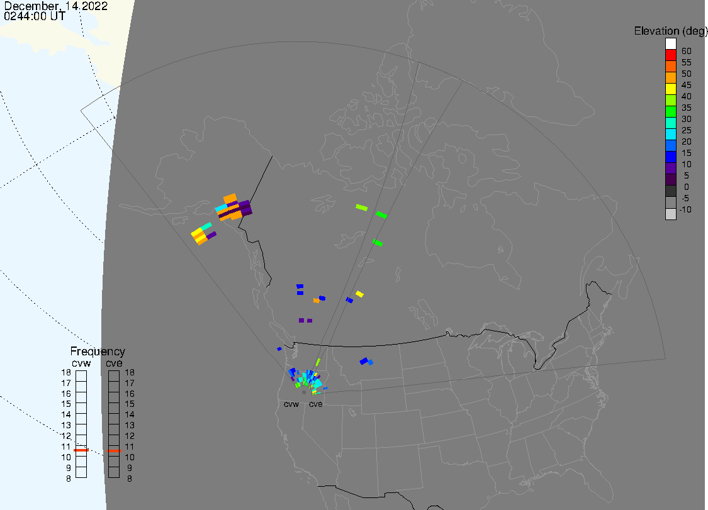Click the time stamp 0244:00 UT
The image size is (708, 510).
coord(35,16)
